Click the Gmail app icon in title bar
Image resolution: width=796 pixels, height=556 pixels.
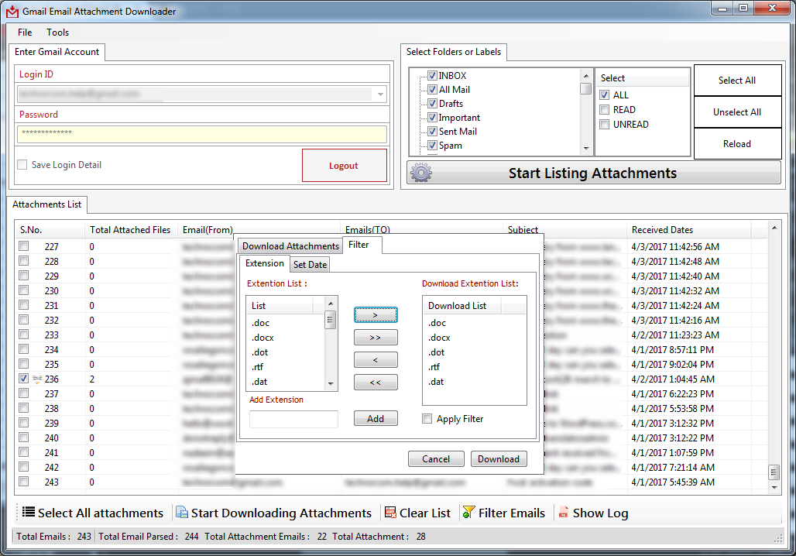click(12, 11)
